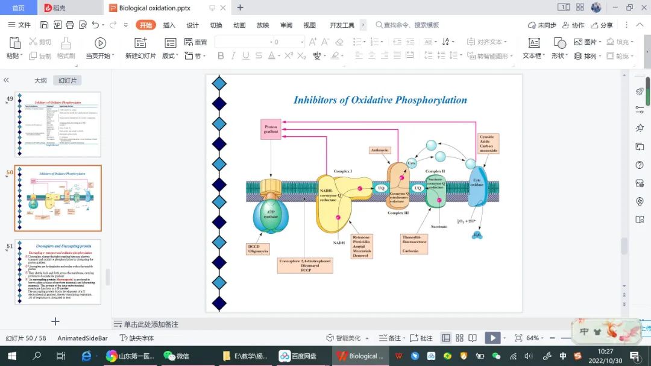Click the New Slide (新建幻灯片) icon
Viewport: 651px width, 366px height.
pyautogui.click(x=140, y=43)
